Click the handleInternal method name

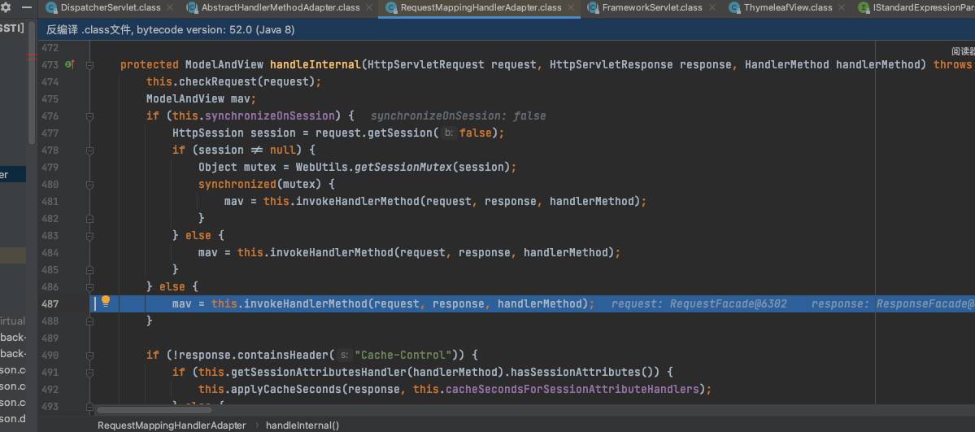316,65
